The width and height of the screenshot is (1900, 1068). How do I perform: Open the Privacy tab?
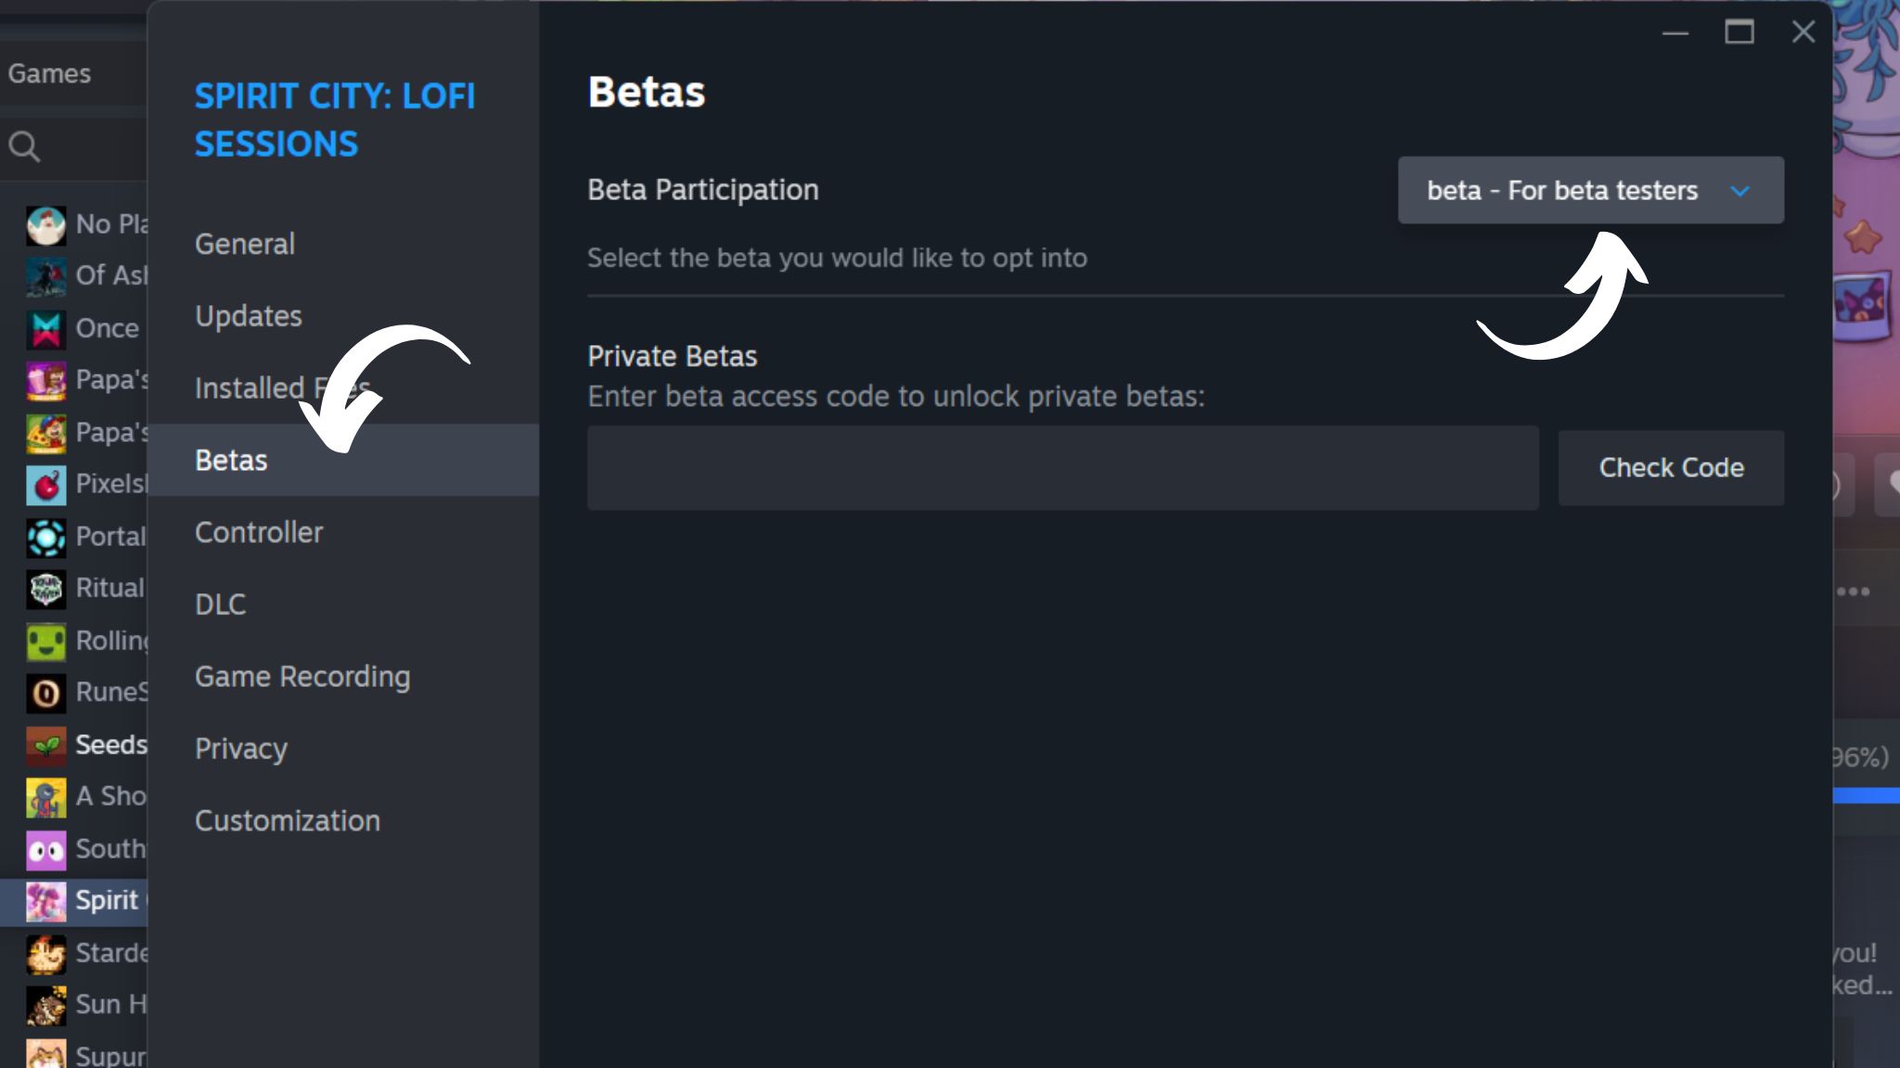pyautogui.click(x=241, y=749)
